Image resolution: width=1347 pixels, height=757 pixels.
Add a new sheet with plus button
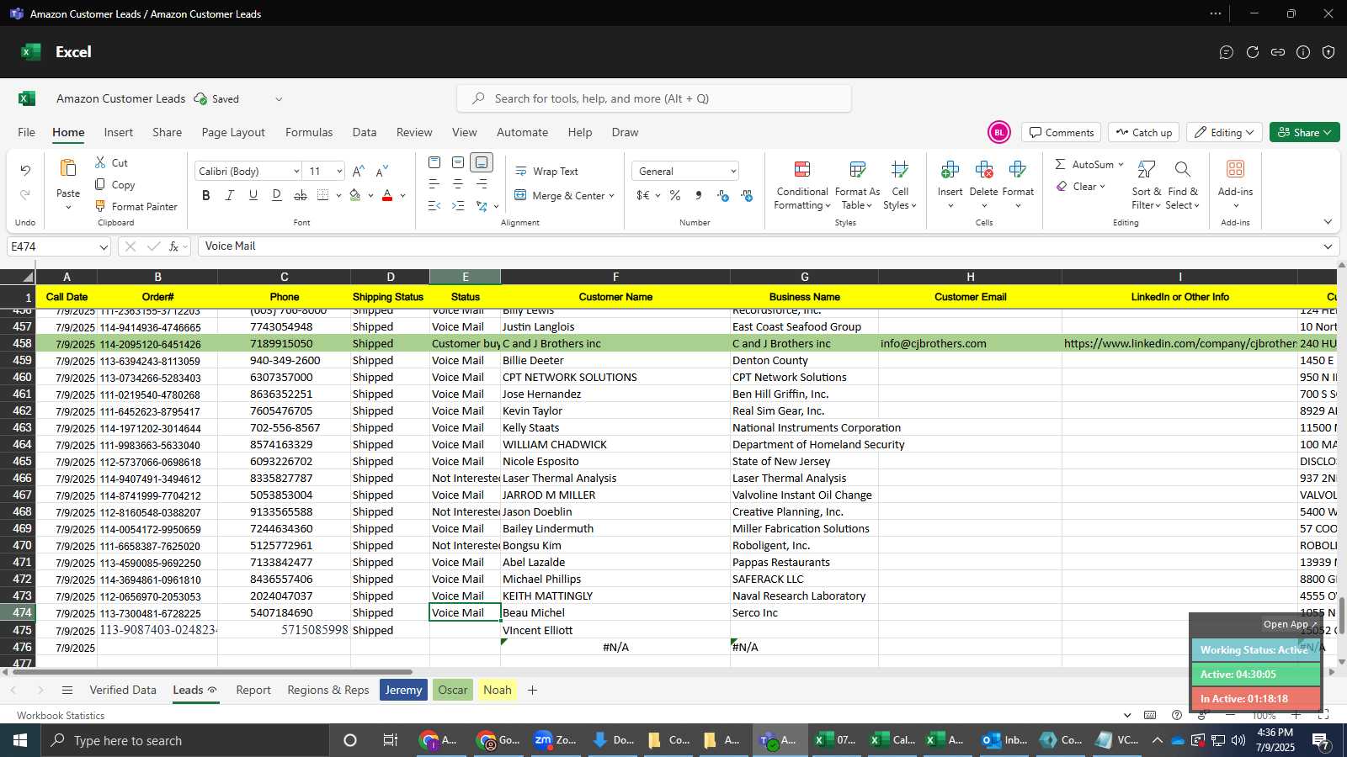[532, 690]
